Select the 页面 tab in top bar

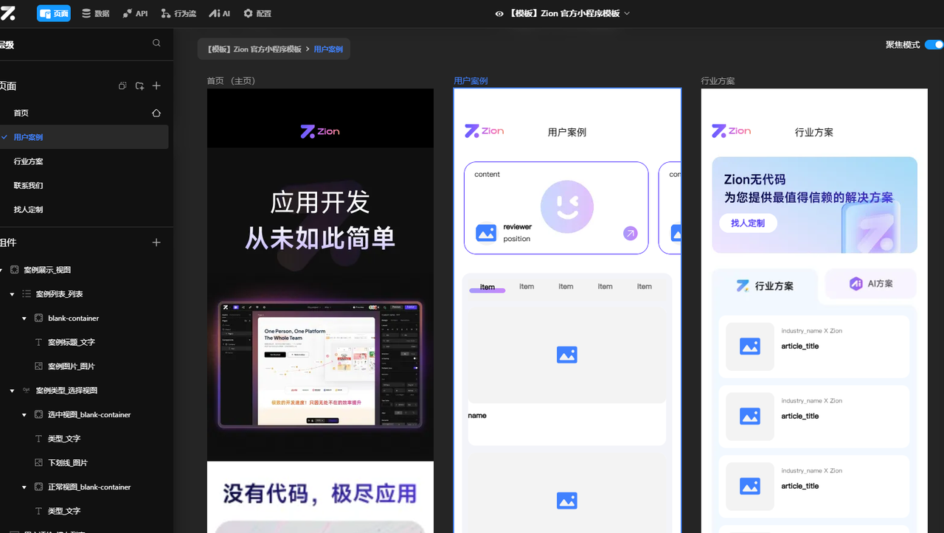coord(53,13)
